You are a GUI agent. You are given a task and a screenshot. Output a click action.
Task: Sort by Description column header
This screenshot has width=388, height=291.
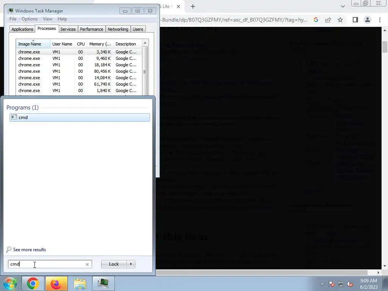pos(127,44)
